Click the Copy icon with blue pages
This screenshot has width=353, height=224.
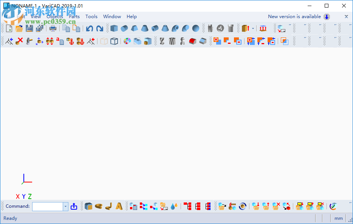click(x=66, y=29)
